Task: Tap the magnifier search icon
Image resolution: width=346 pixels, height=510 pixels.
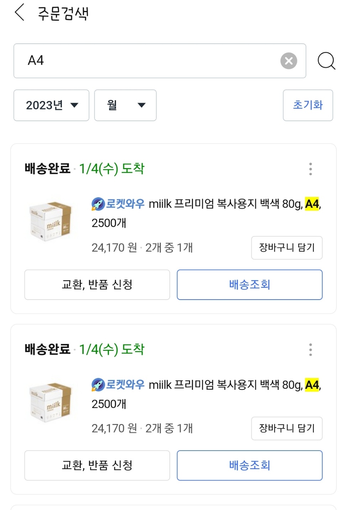Action: [x=326, y=61]
